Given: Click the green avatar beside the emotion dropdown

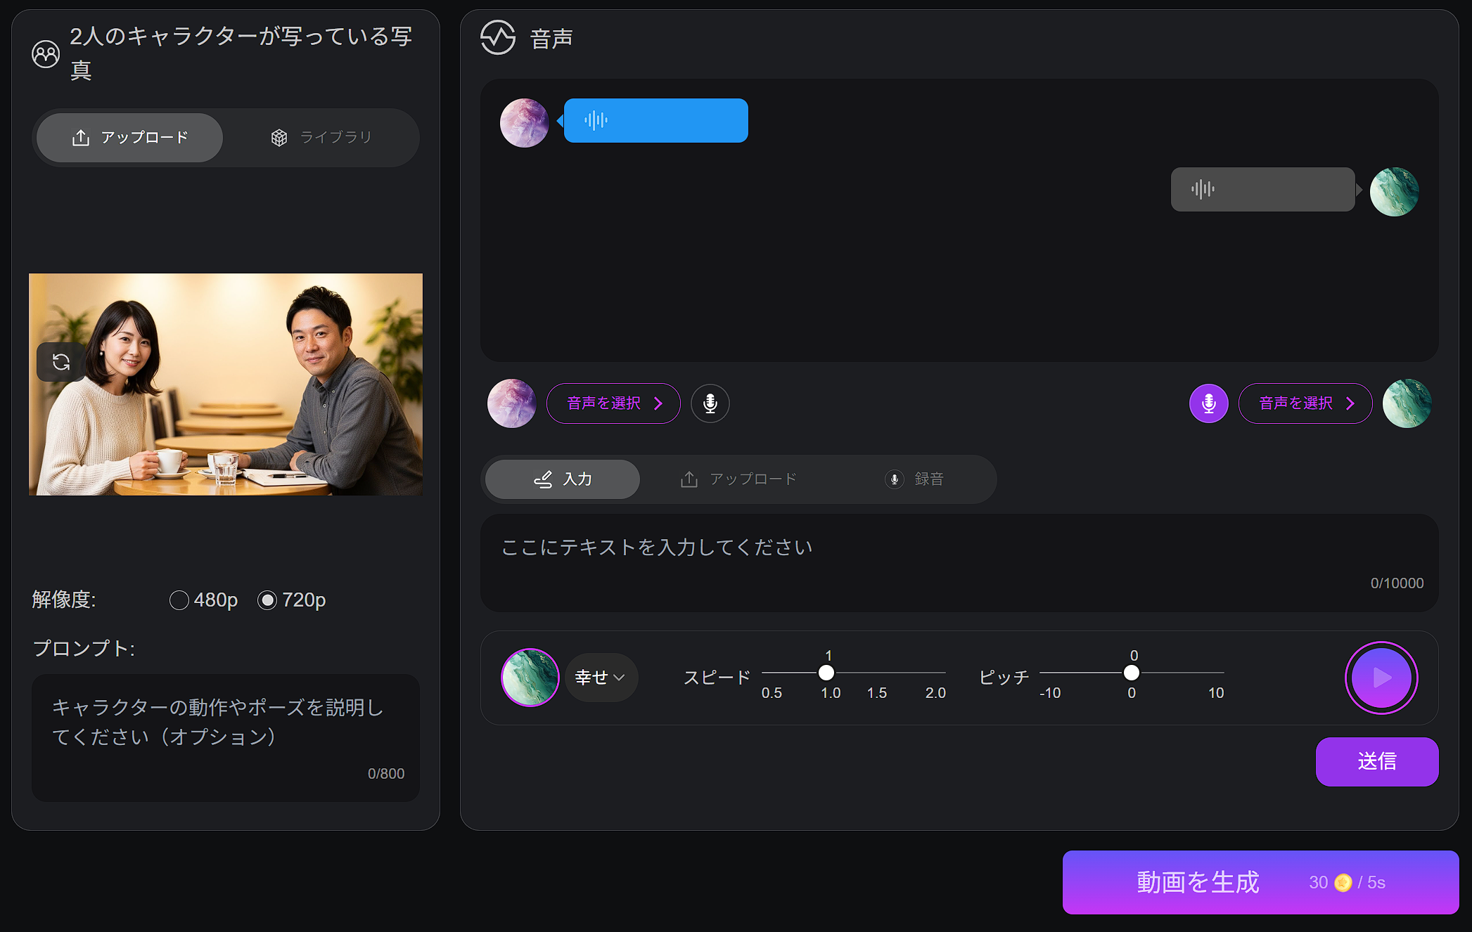Looking at the screenshot, I should (530, 678).
